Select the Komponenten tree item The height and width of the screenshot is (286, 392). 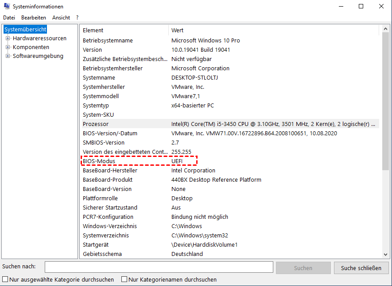pos(31,47)
